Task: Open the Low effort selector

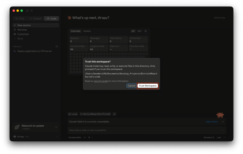Action: 219,137
